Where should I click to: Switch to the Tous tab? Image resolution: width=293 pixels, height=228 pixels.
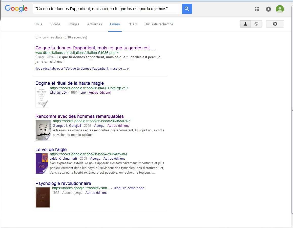click(x=39, y=24)
